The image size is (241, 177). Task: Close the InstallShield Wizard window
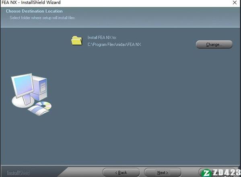pos(235,2)
